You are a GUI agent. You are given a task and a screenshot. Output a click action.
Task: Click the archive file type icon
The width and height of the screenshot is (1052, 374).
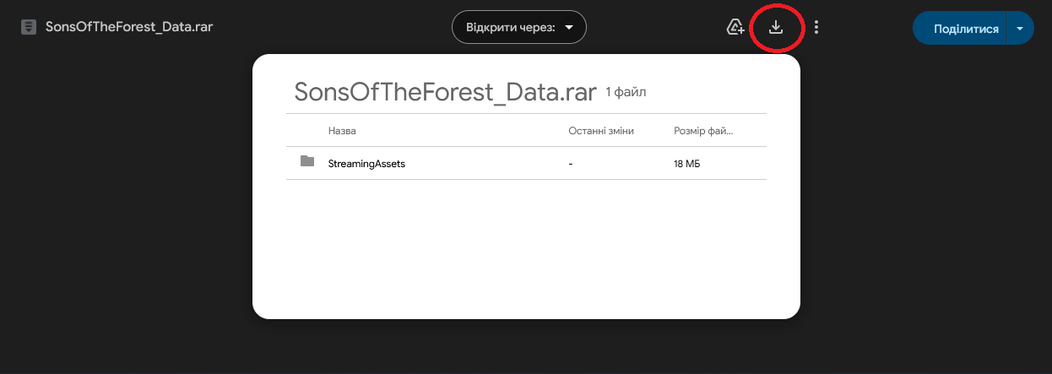pos(29,27)
